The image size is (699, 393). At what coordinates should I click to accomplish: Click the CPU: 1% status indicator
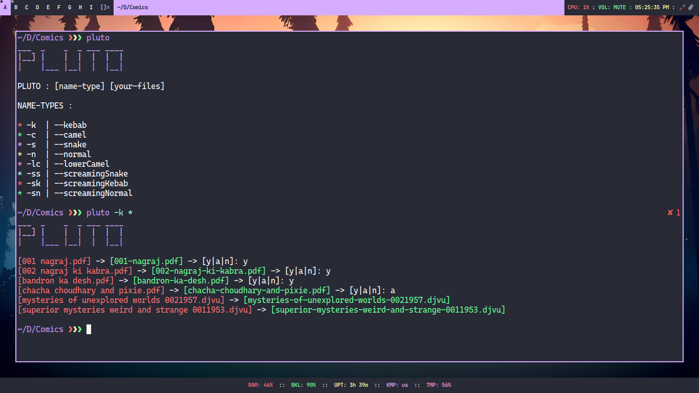(x=578, y=7)
